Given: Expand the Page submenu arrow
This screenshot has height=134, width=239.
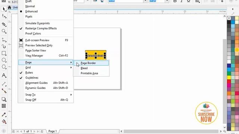Looking at the screenshot, I should (71, 63).
